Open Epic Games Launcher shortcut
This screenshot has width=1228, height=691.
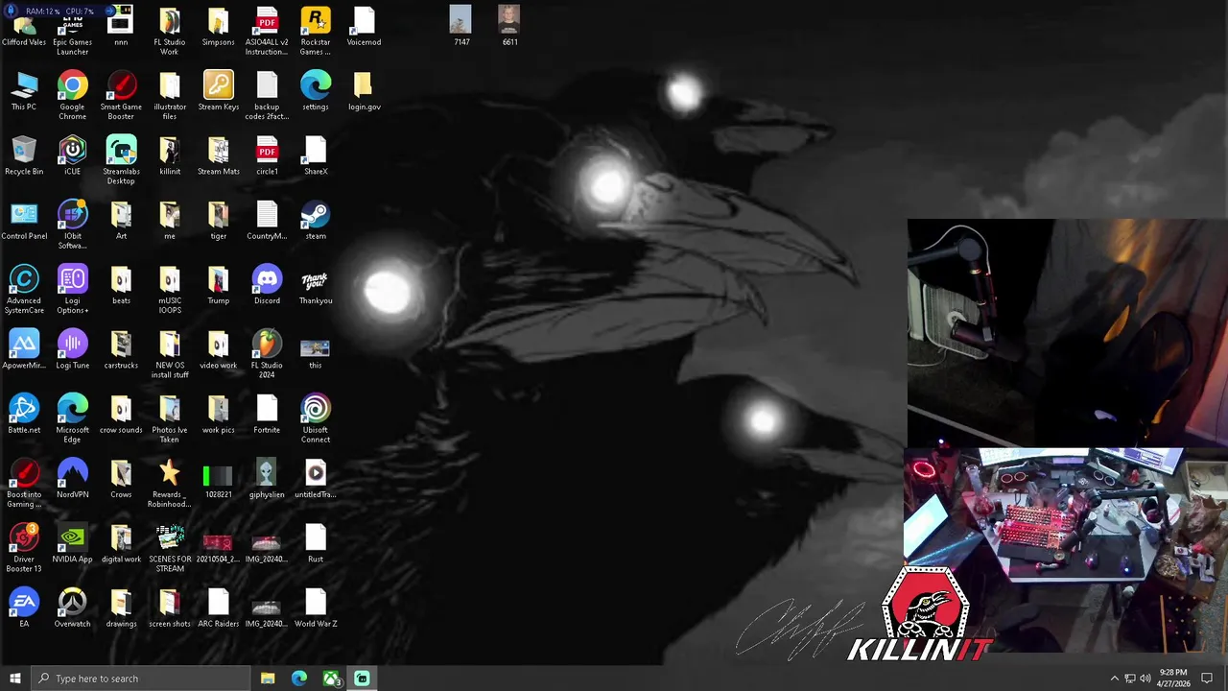tap(72, 29)
